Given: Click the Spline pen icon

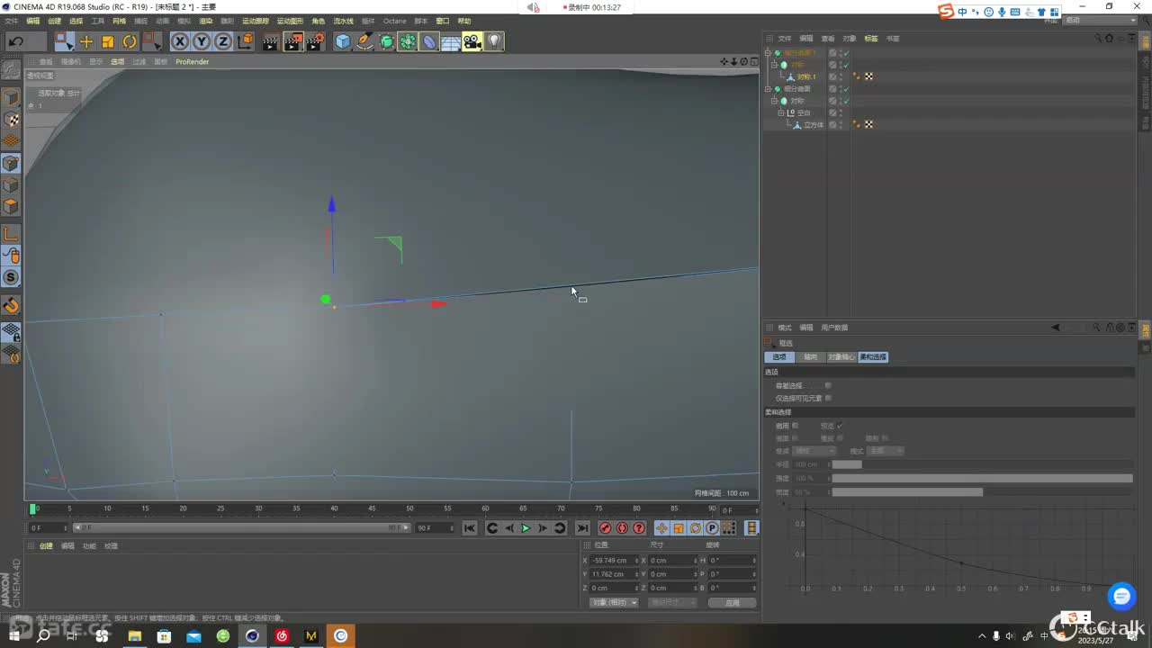Looking at the screenshot, I should point(364,41).
